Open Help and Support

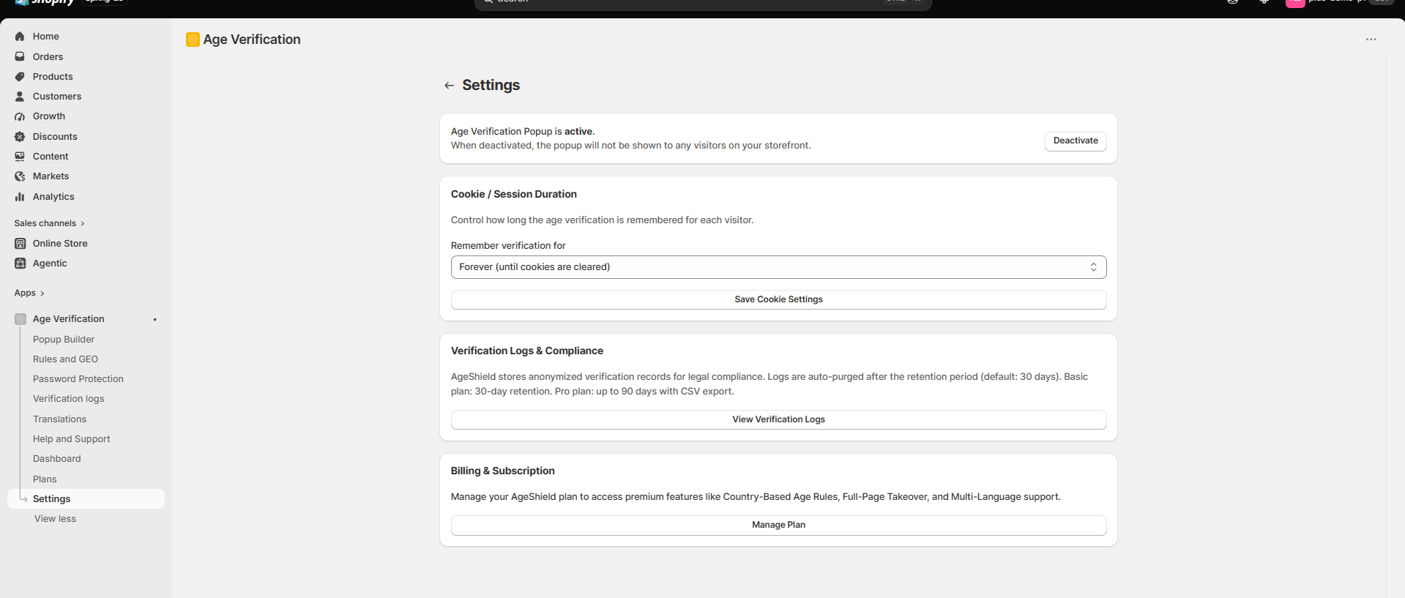(x=71, y=439)
